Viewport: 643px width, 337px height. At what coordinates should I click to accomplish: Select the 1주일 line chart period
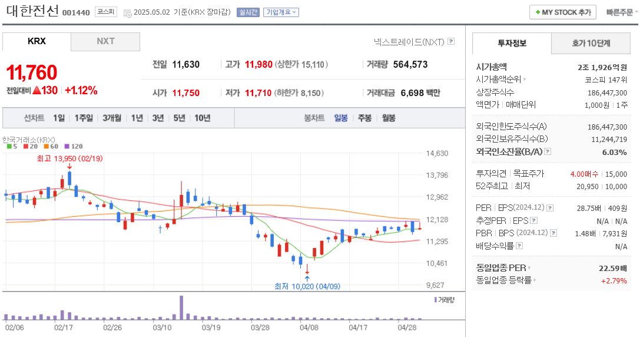tap(84, 118)
